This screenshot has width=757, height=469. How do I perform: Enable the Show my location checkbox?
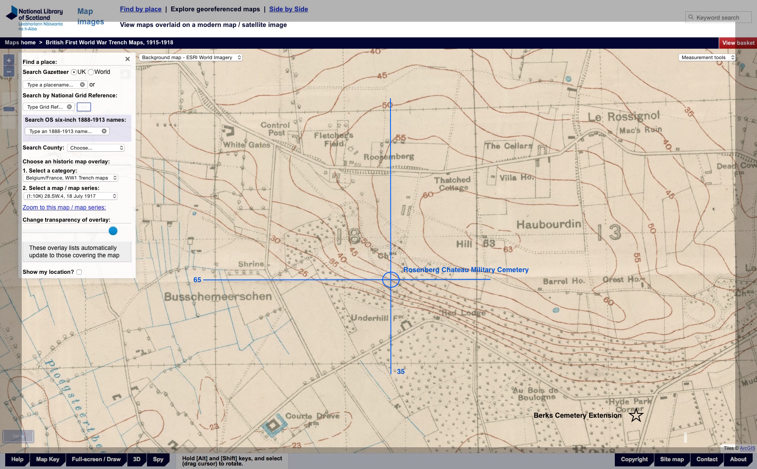79,272
